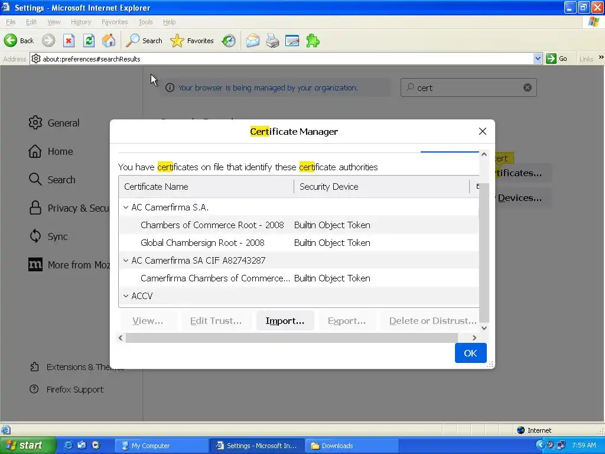
Task: Click the settings search box containing cert
Action: 469,87
